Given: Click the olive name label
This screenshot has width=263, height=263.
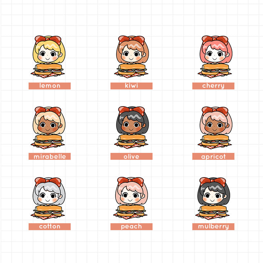Looking at the screenshot, I should 131,156.
